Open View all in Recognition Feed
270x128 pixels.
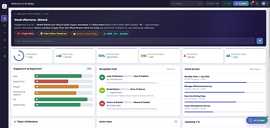(172, 69)
